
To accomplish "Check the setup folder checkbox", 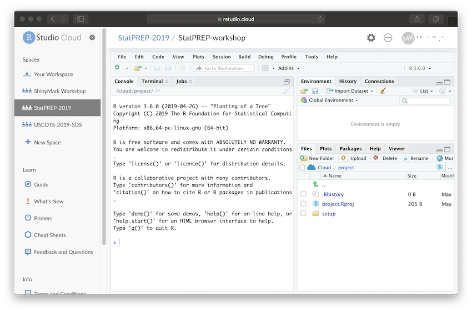I will 303,213.
